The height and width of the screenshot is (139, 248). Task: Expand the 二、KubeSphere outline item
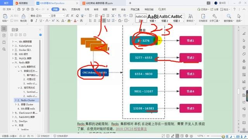coord(13,46)
